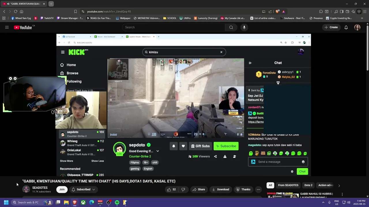Click the YouTube search magnifier button
Viewport: 369px width, 207px height.
(x=231, y=27)
